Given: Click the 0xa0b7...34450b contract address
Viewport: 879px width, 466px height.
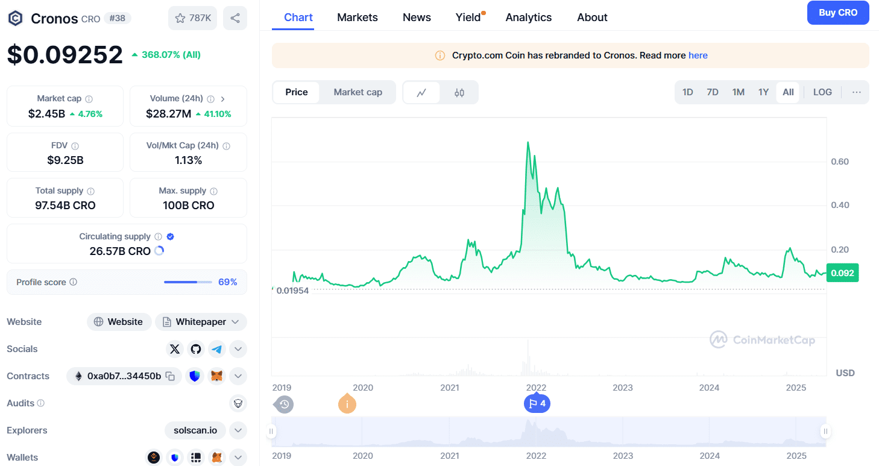Looking at the screenshot, I should pyautogui.click(x=124, y=376).
